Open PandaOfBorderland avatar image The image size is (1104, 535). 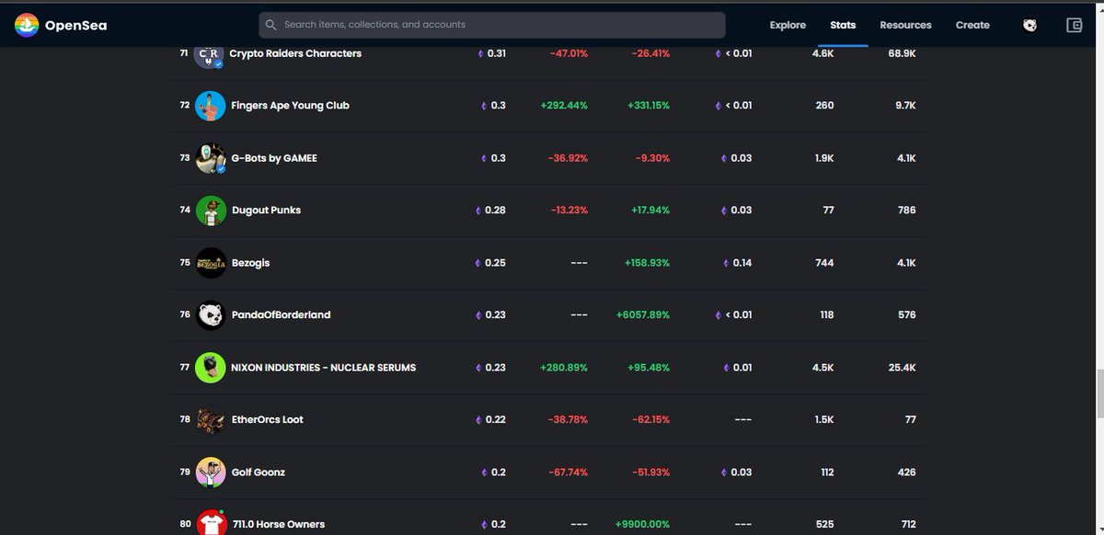[210, 315]
